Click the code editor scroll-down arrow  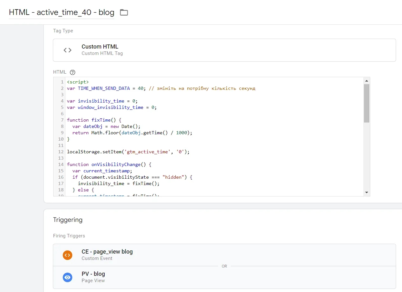pyautogui.click(x=366, y=192)
